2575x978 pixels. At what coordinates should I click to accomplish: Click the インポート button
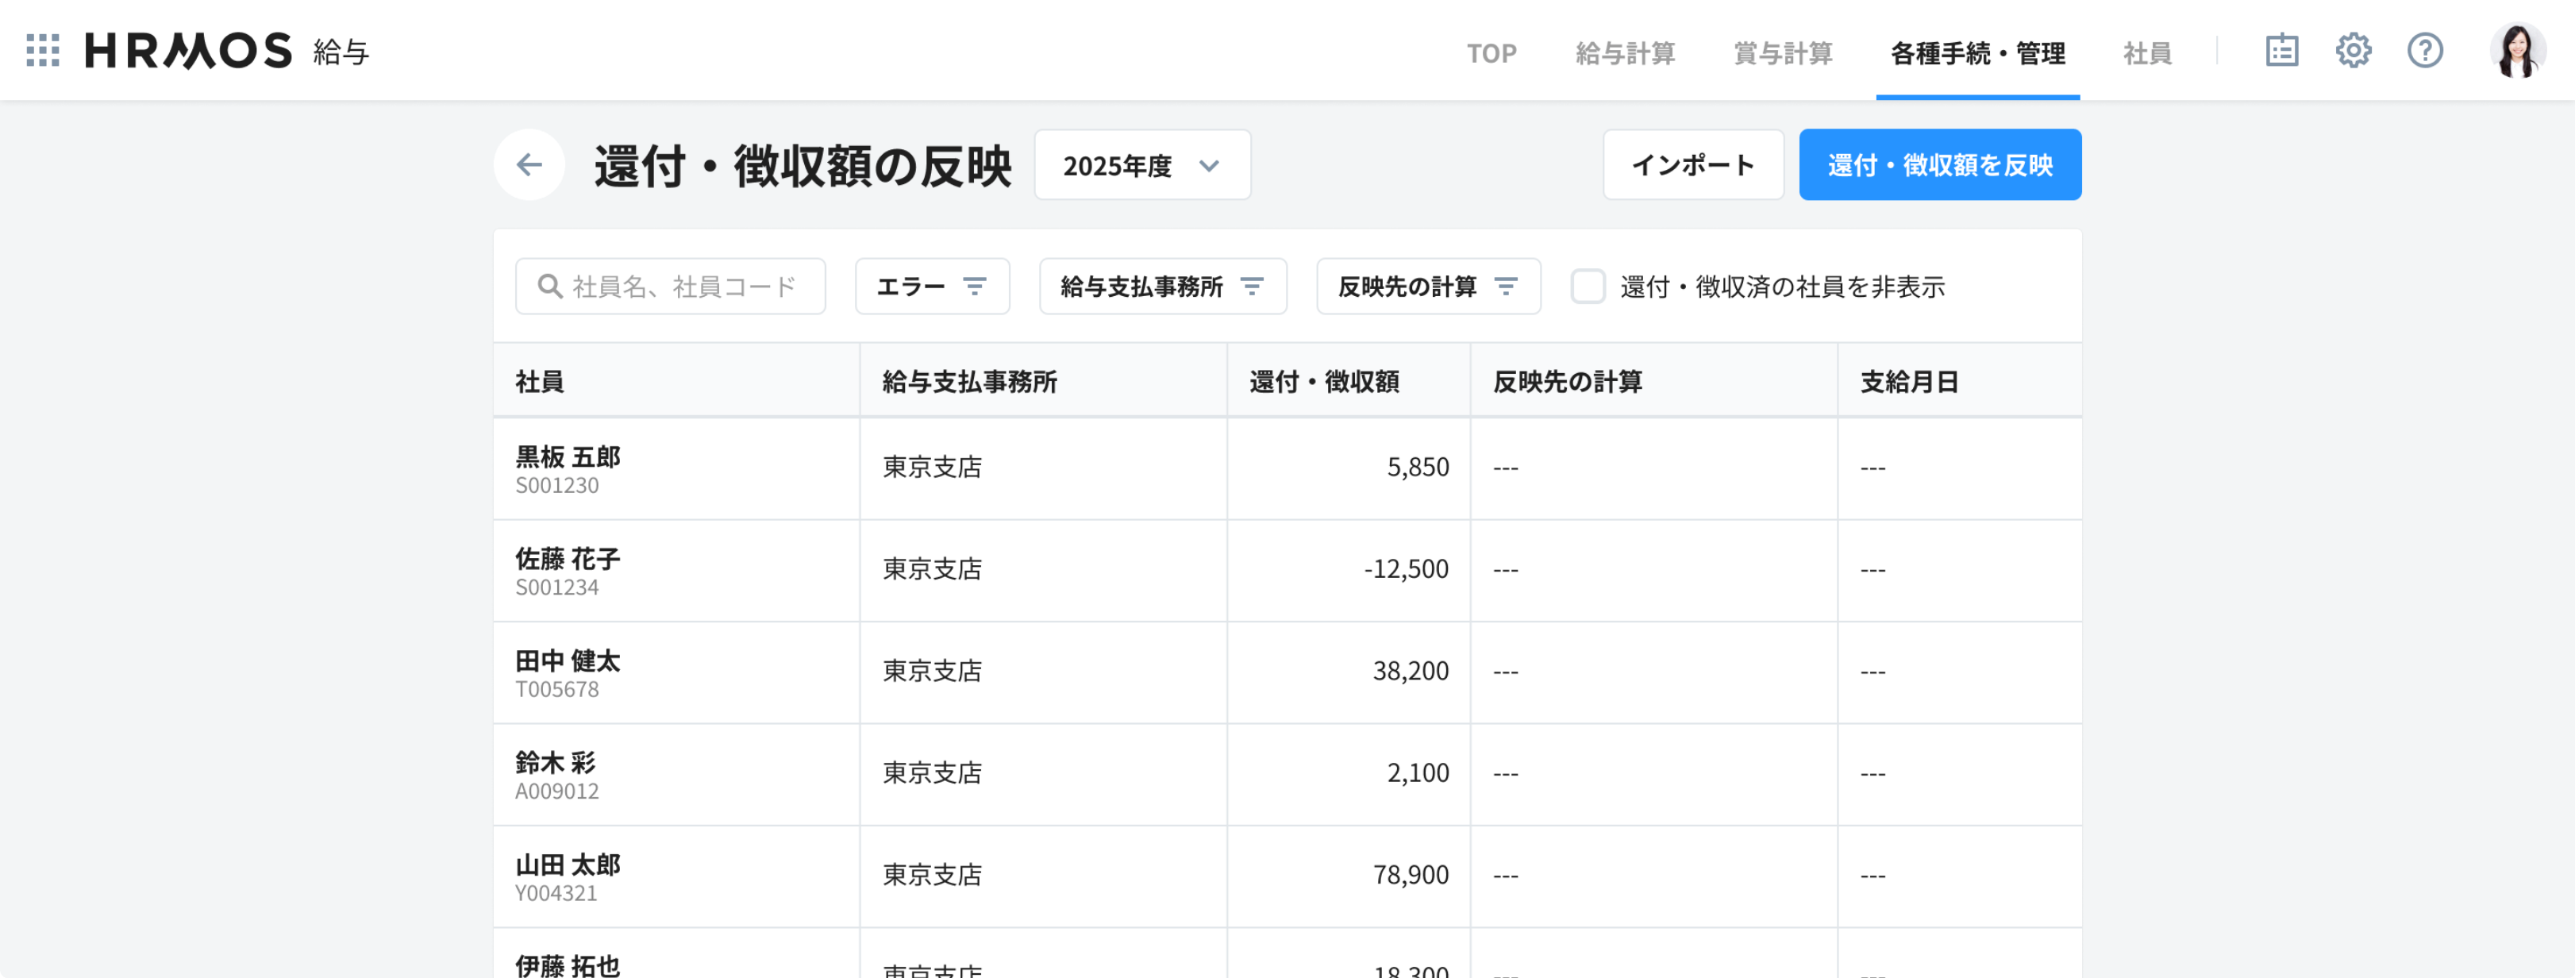click(1692, 166)
